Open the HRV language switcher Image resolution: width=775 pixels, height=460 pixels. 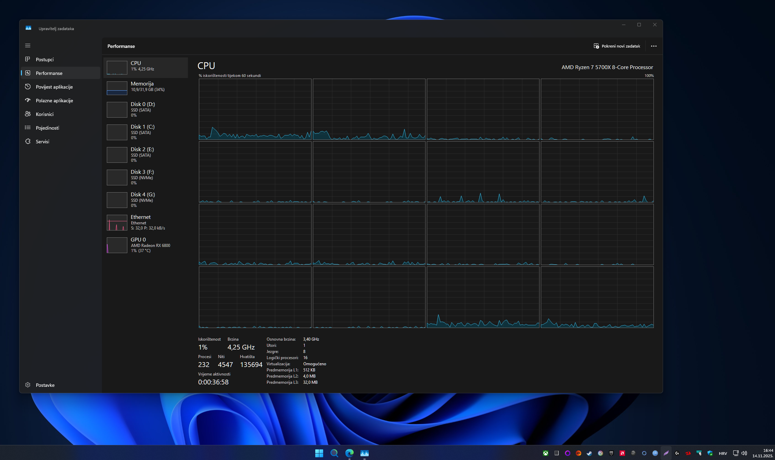(723, 454)
